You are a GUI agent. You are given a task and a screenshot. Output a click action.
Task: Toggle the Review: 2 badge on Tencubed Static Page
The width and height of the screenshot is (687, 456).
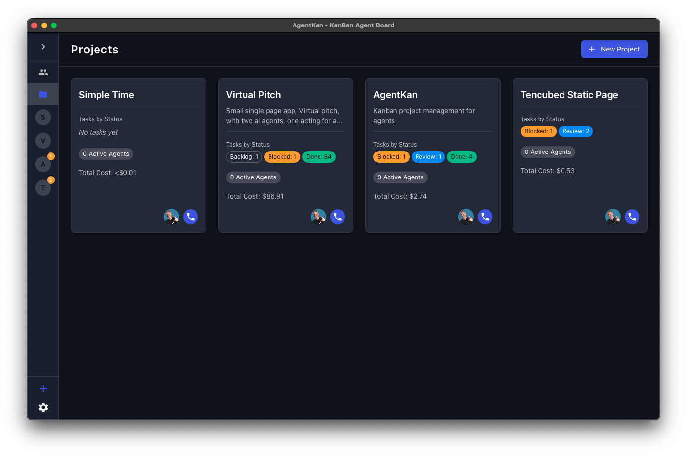click(x=575, y=131)
